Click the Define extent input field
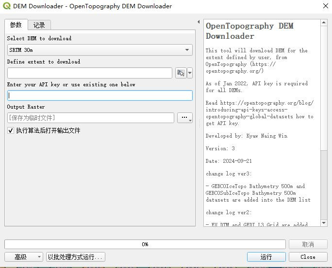The height and width of the screenshot is (268, 332). (x=90, y=73)
